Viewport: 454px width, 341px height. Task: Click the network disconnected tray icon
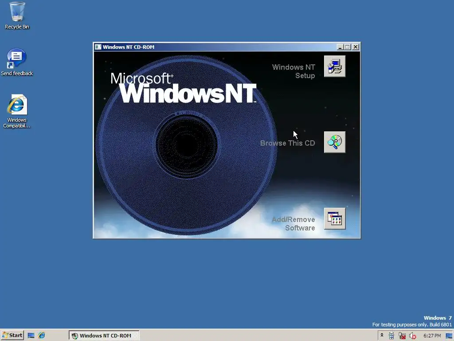point(402,336)
